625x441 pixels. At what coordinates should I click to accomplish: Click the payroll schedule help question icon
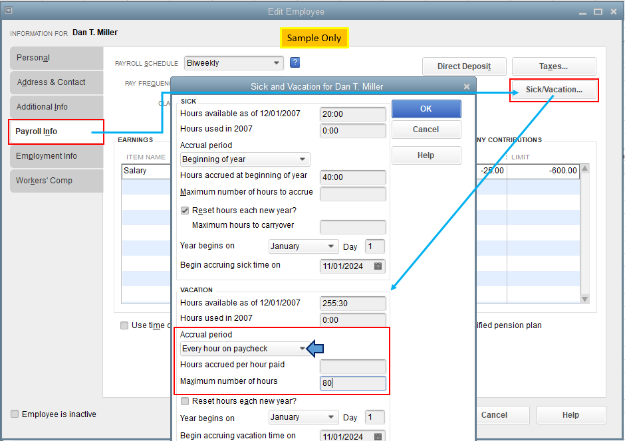(295, 62)
